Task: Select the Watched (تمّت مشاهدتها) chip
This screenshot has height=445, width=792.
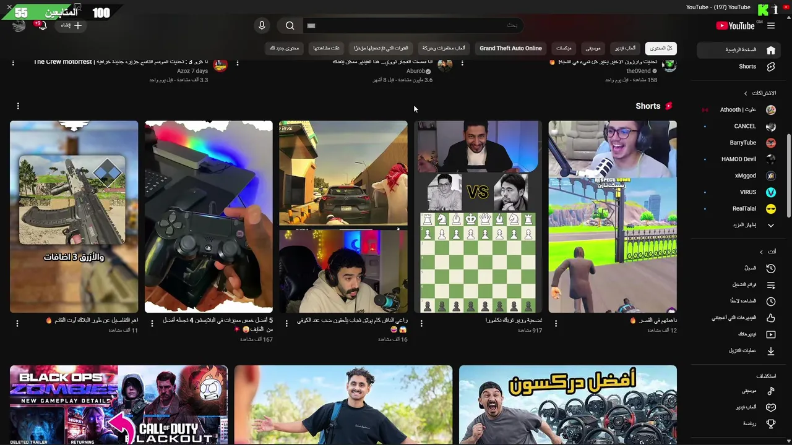Action: coord(326,48)
